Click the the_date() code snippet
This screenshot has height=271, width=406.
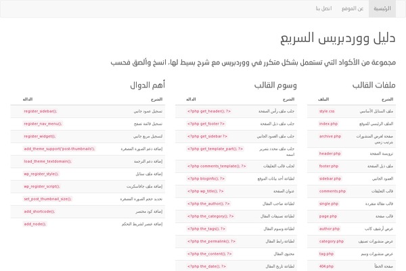coord(206,266)
